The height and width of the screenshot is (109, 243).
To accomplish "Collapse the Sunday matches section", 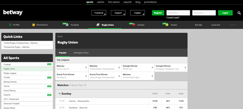I will coord(60,94).
